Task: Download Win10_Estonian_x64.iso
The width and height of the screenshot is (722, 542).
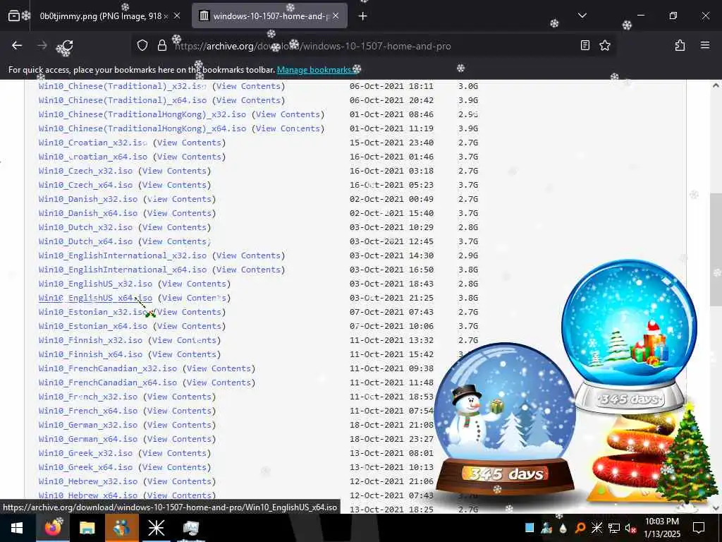Action: [x=93, y=326]
